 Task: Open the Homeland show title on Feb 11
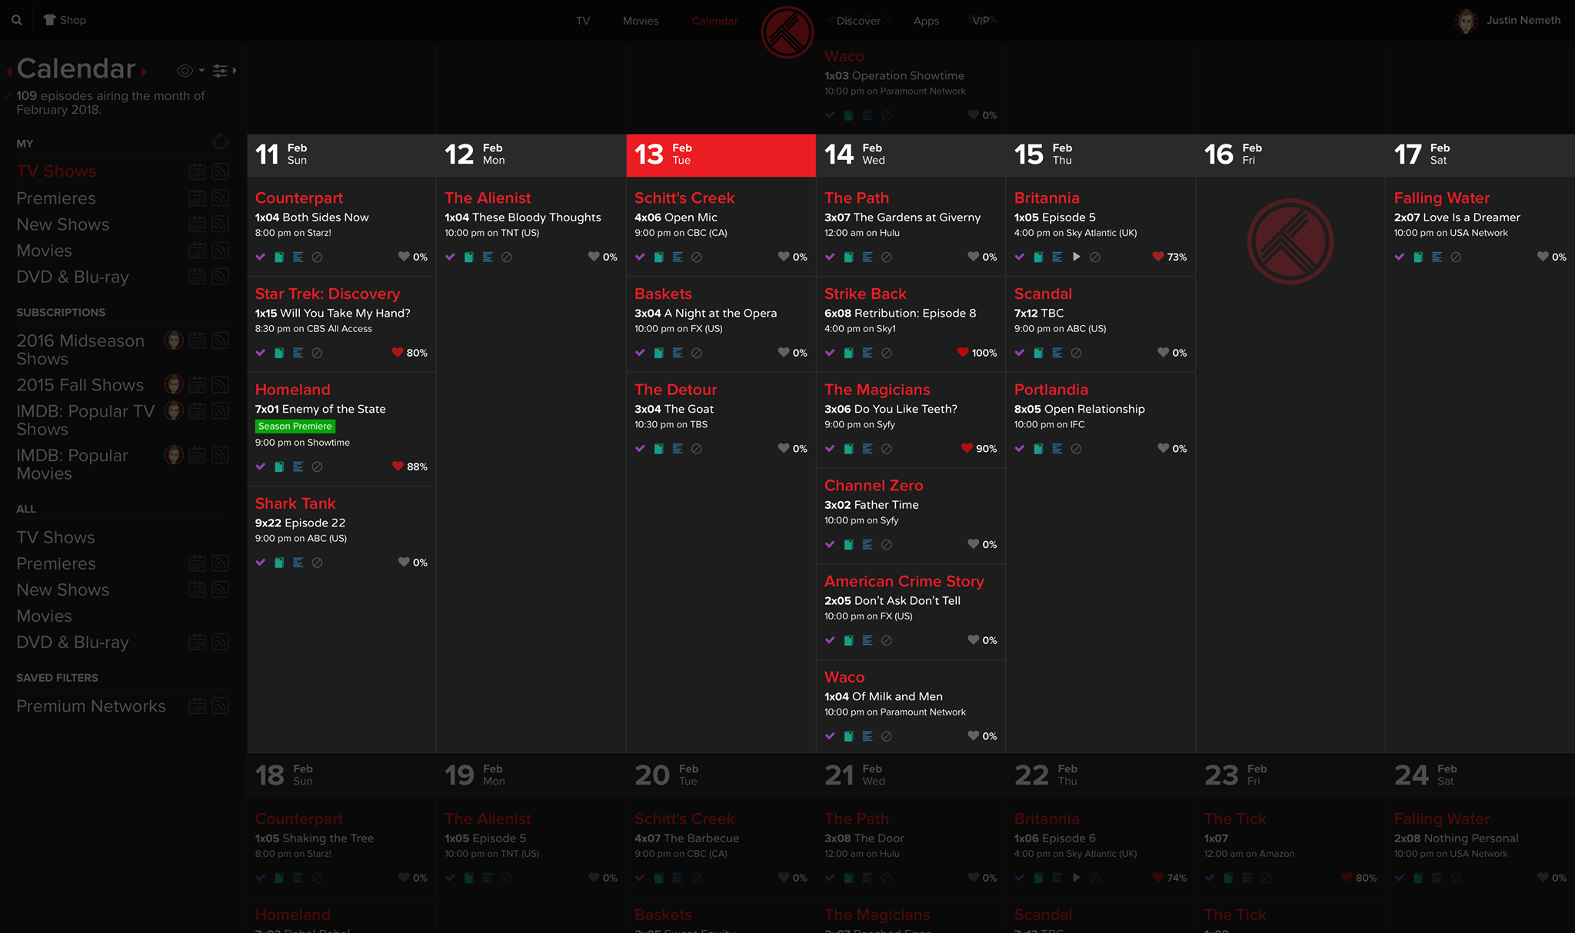coord(292,390)
